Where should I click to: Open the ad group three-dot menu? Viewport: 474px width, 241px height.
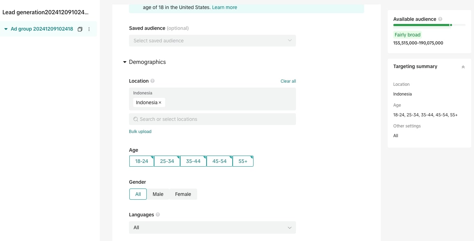(x=89, y=29)
